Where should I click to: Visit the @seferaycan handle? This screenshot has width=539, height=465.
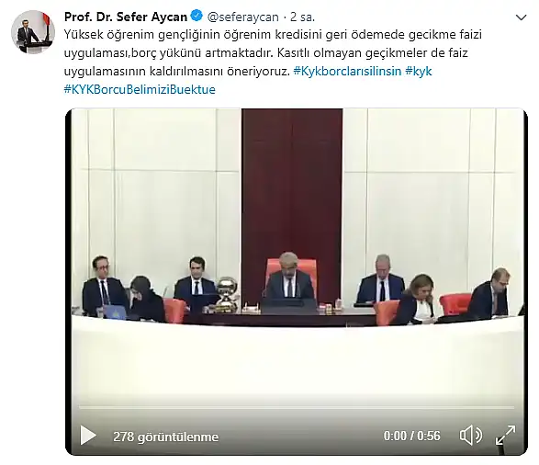pyautogui.click(x=243, y=17)
